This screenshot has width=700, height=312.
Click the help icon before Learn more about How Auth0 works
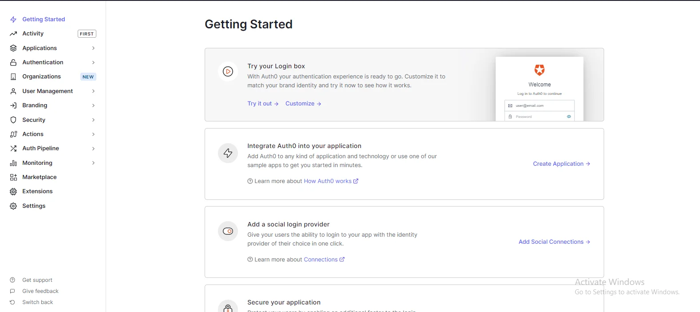point(250,181)
